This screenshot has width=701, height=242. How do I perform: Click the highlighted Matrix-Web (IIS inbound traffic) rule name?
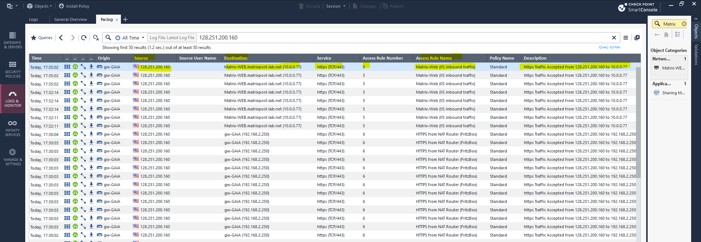(x=445, y=67)
